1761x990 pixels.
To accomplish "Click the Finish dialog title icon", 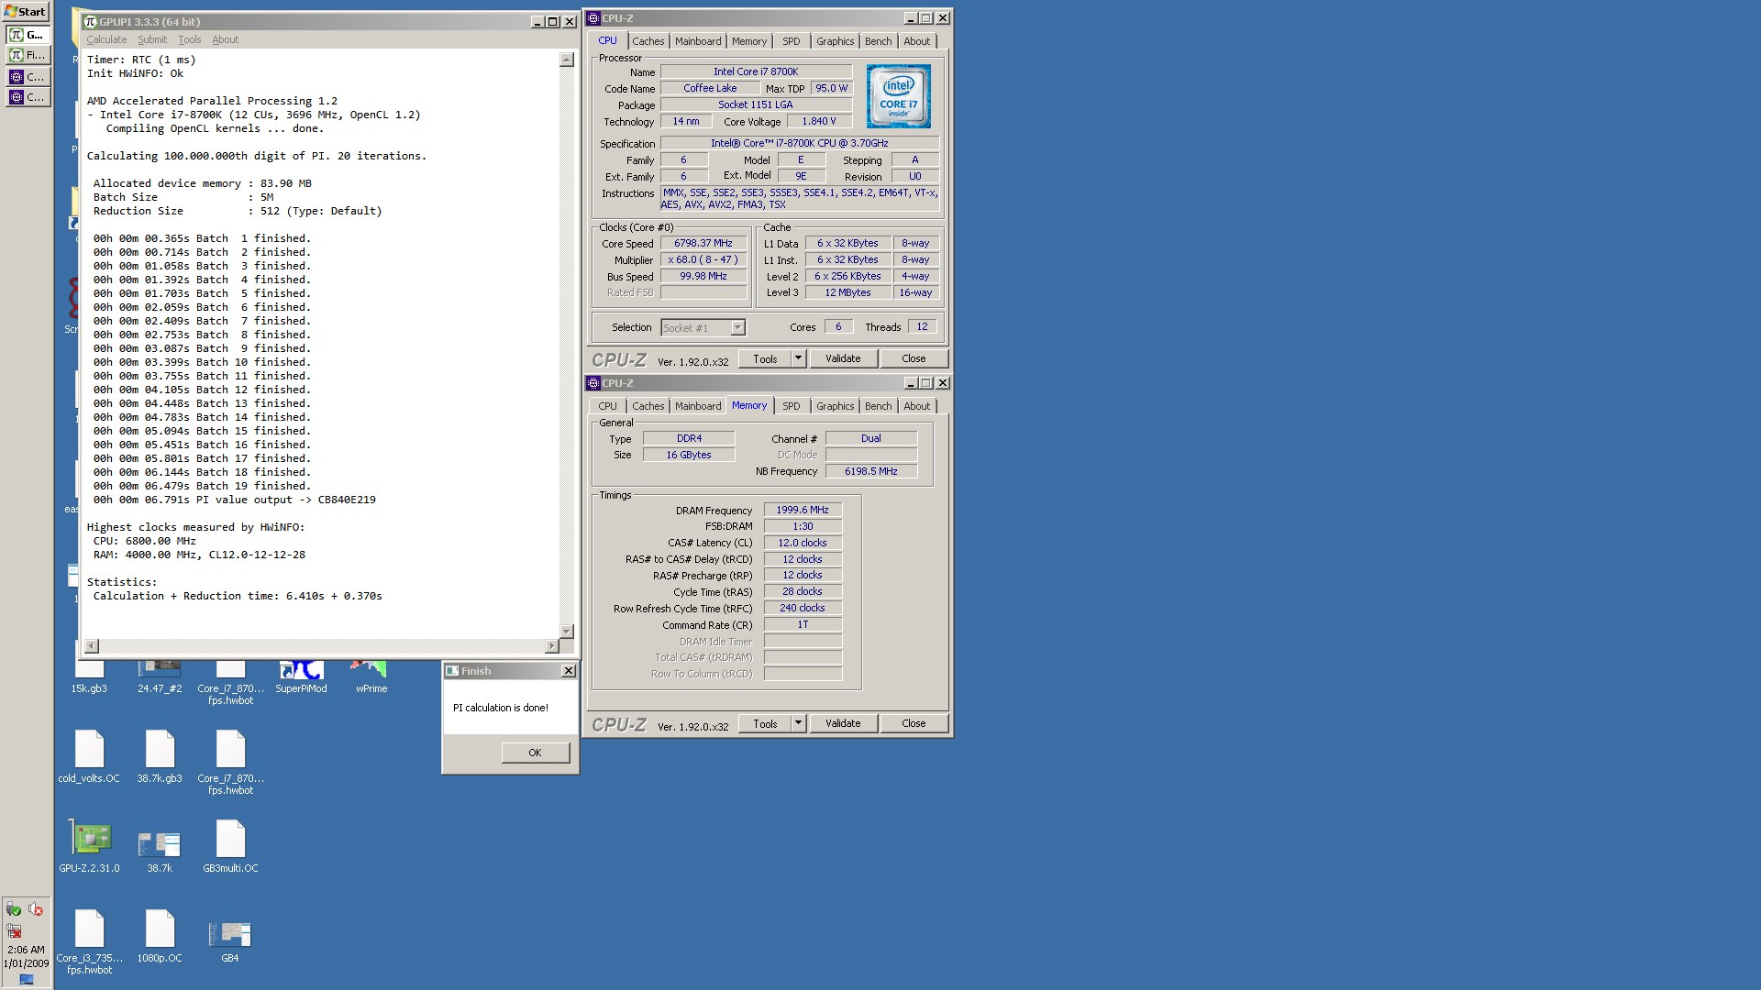I will point(452,671).
